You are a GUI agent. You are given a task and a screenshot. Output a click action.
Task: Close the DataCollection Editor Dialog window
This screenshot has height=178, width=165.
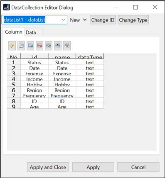[x=155, y=7]
